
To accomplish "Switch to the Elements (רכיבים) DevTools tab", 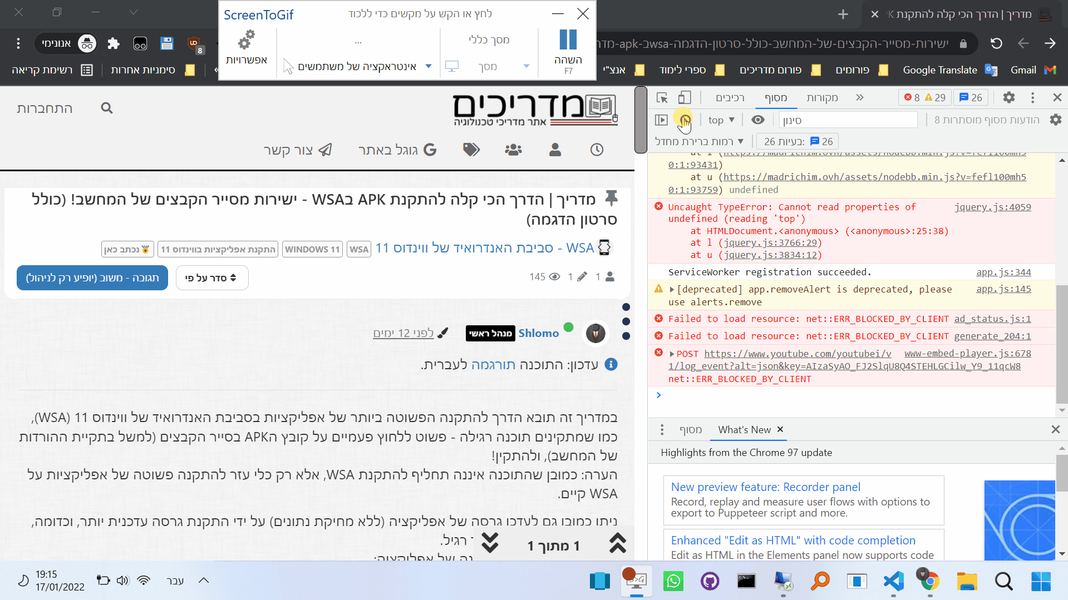I will (730, 97).
